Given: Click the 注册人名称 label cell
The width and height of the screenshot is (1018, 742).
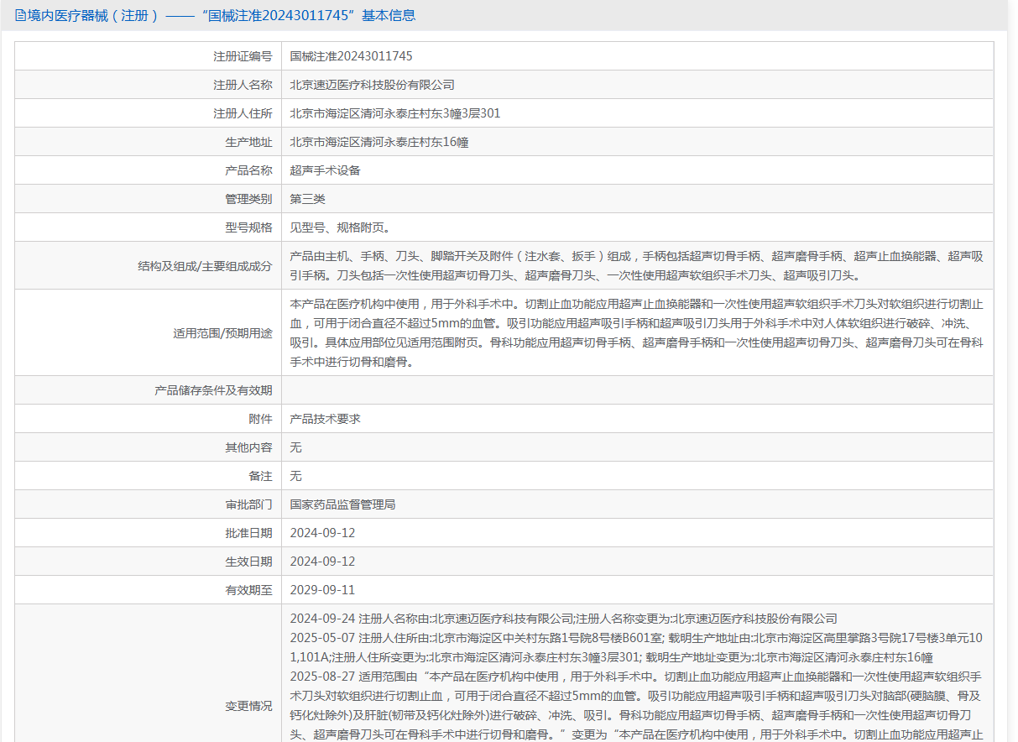Looking at the screenshot, I should (x=148, y=85).
